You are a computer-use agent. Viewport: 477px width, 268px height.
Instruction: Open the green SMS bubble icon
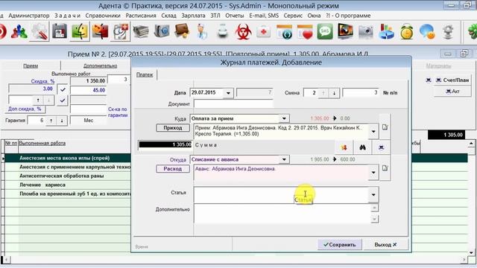coord(325,31)
